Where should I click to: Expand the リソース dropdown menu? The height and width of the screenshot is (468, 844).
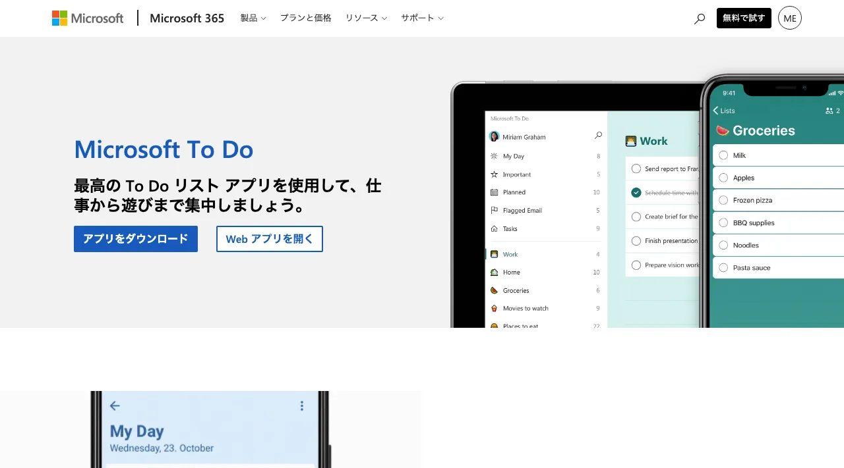click(x=366, y=18)
